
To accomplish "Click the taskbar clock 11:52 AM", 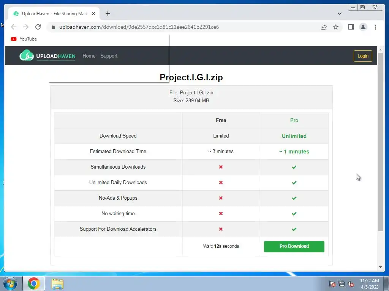I will point(369,281).
